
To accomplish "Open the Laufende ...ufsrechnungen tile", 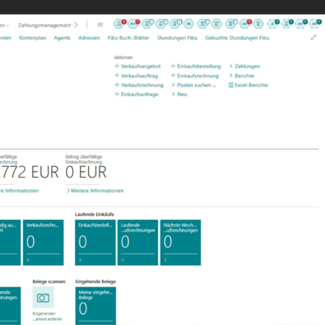I will tap(138, 242).
